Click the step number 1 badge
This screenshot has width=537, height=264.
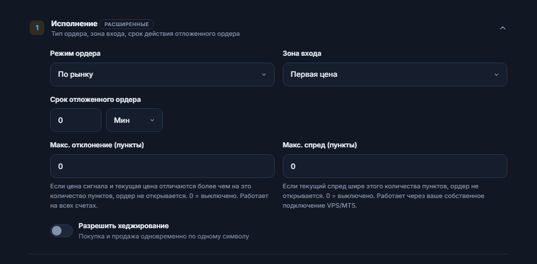click(37, 28)
